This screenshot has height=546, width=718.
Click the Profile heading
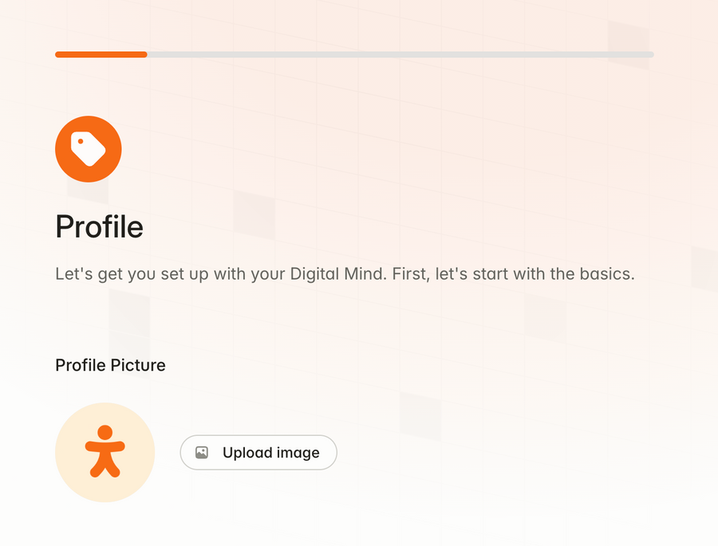pyautogui.click(x=99, y=227)
